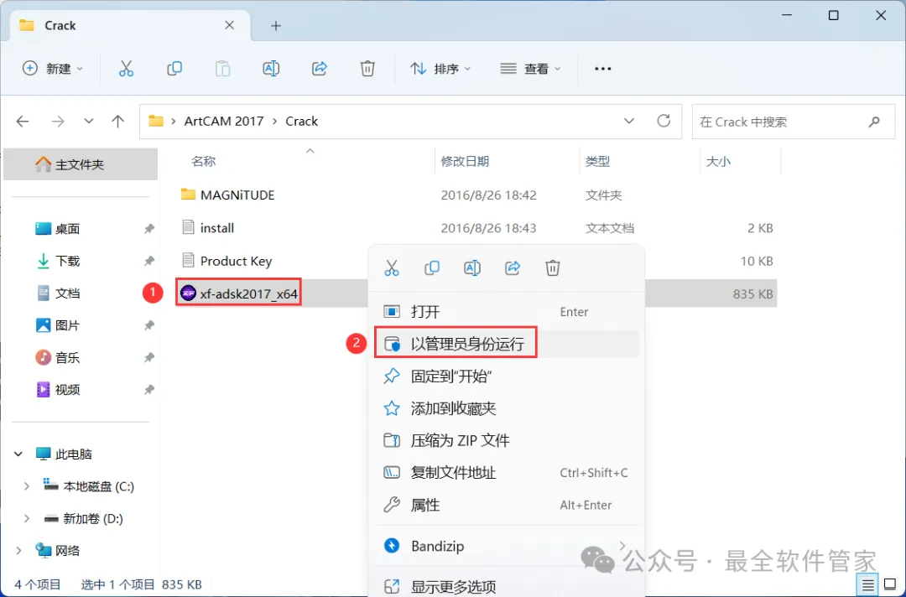Open the 查看 (View) dropdown

(530, 69)
